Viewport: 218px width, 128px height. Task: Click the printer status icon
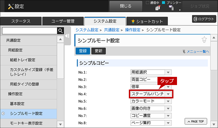pos(171,8)
